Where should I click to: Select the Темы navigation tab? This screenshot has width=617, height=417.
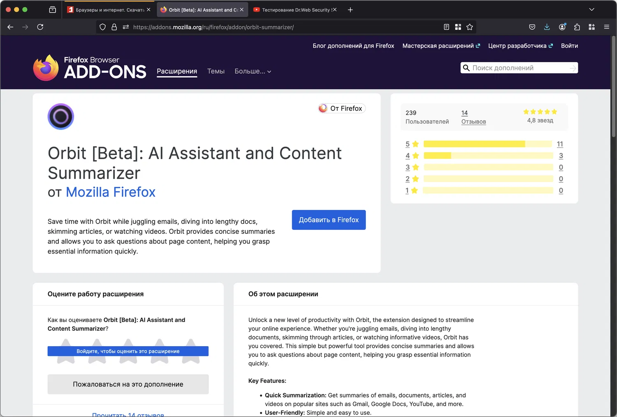pyautogui.click(x=216, y=71)
